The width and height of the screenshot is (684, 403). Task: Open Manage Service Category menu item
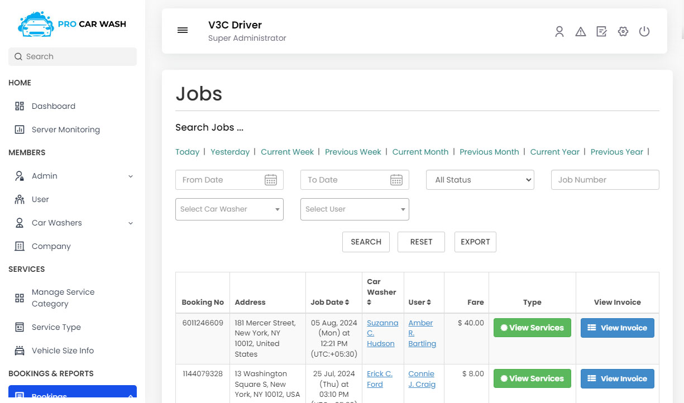63,298
